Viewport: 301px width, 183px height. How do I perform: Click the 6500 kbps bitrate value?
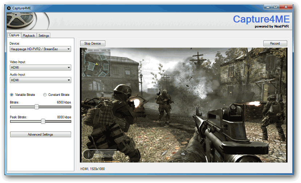[x=64, y=102]
